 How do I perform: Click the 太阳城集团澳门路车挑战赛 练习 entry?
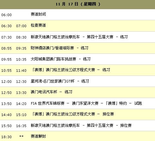coord(60,59)
